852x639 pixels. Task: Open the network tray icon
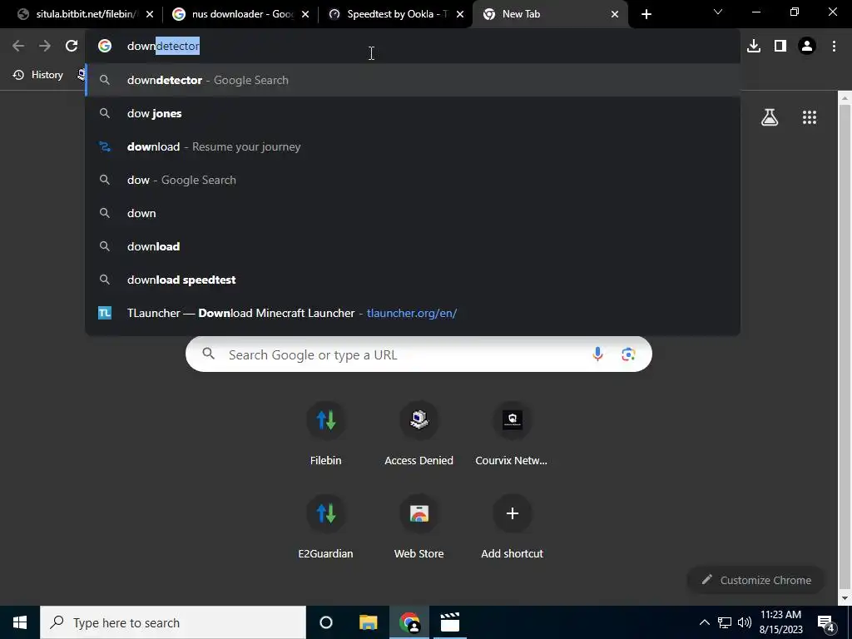(725, 622)
